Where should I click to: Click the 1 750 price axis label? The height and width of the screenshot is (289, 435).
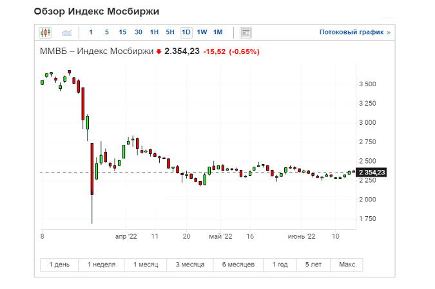[x=367, y=219]
